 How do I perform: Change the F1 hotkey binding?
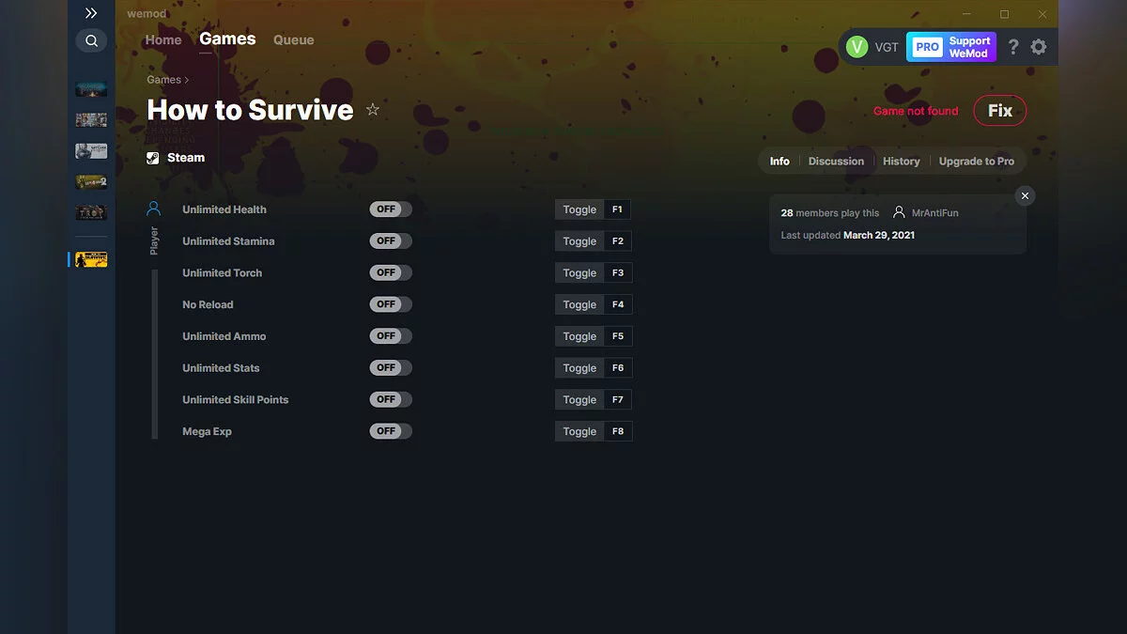coord(618,209)
